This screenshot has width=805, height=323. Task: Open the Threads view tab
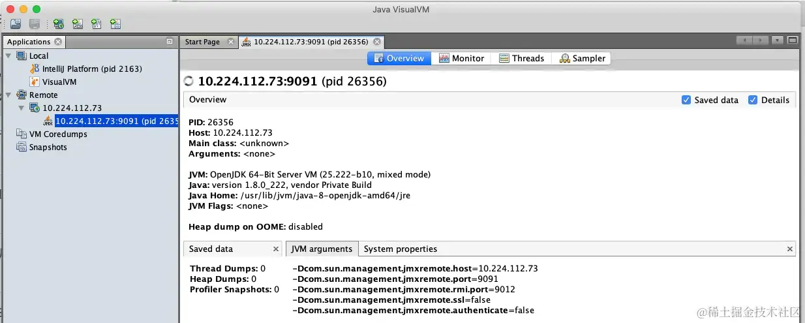pos(521,58)
